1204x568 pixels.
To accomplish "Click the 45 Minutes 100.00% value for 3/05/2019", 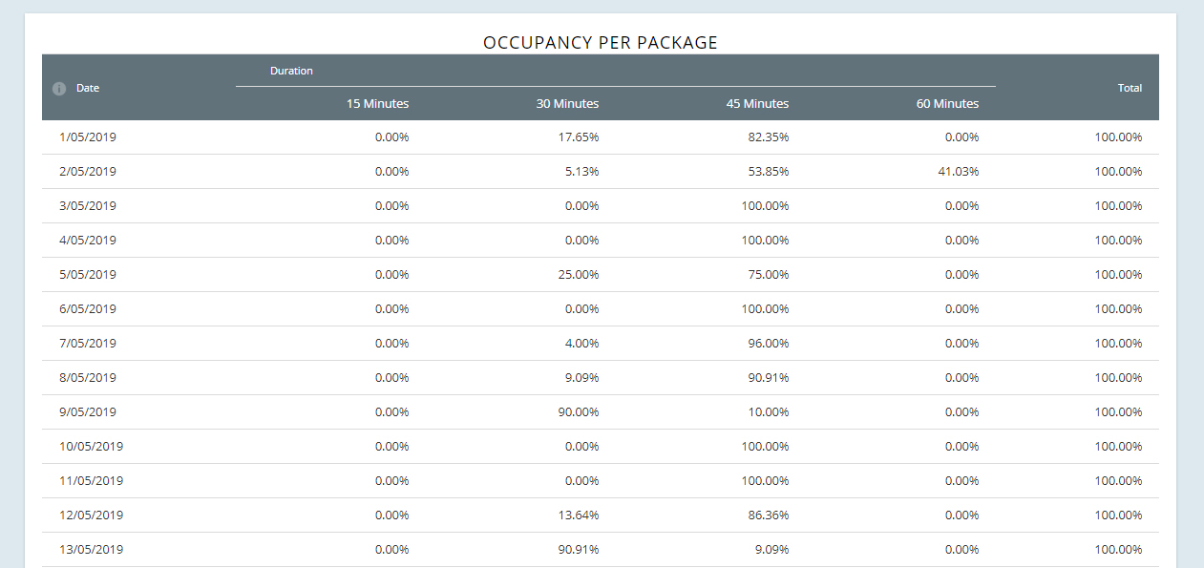I will pyautogui.click(x=766, y=206).
